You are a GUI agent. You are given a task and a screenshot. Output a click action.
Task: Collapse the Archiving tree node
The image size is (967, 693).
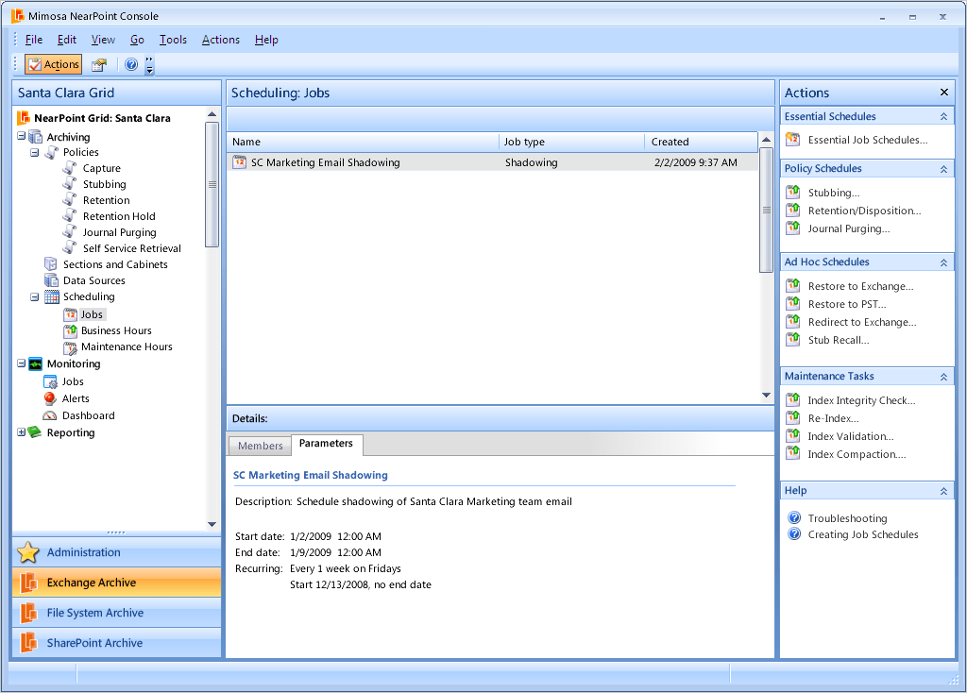click(22, 136)
